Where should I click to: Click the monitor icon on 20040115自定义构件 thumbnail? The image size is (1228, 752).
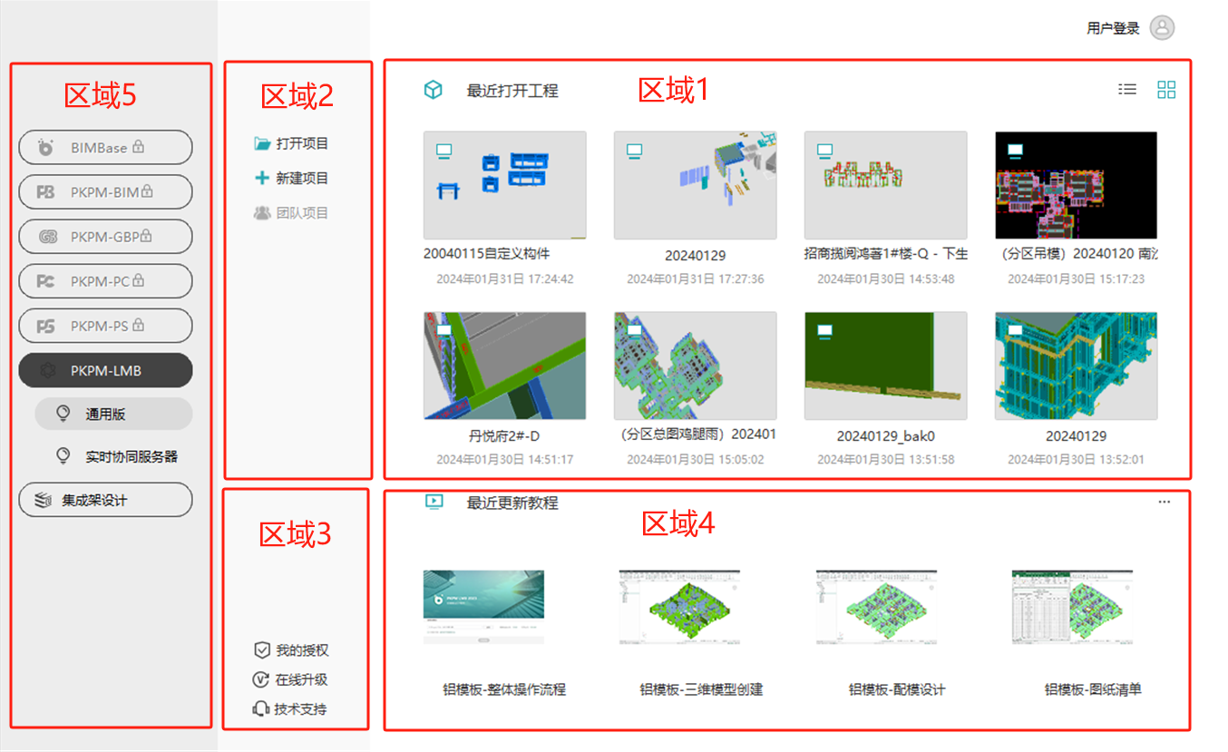pos(443,150)
